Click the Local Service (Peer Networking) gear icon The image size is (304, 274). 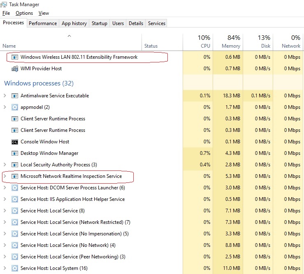[x=15, y=257]
